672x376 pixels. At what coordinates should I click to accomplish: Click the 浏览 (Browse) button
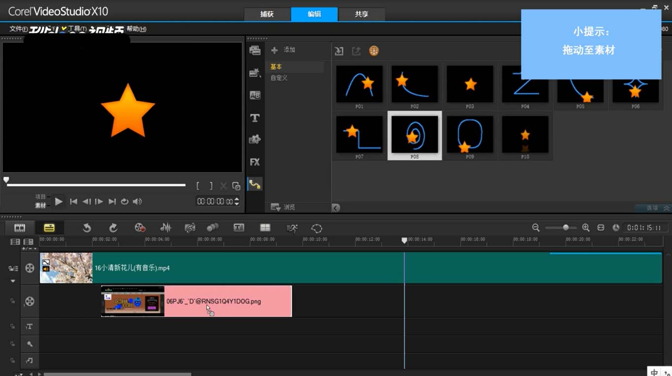click(283, 207)
